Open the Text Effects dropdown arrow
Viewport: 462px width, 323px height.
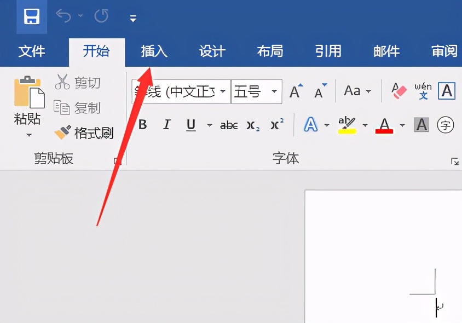327,125
